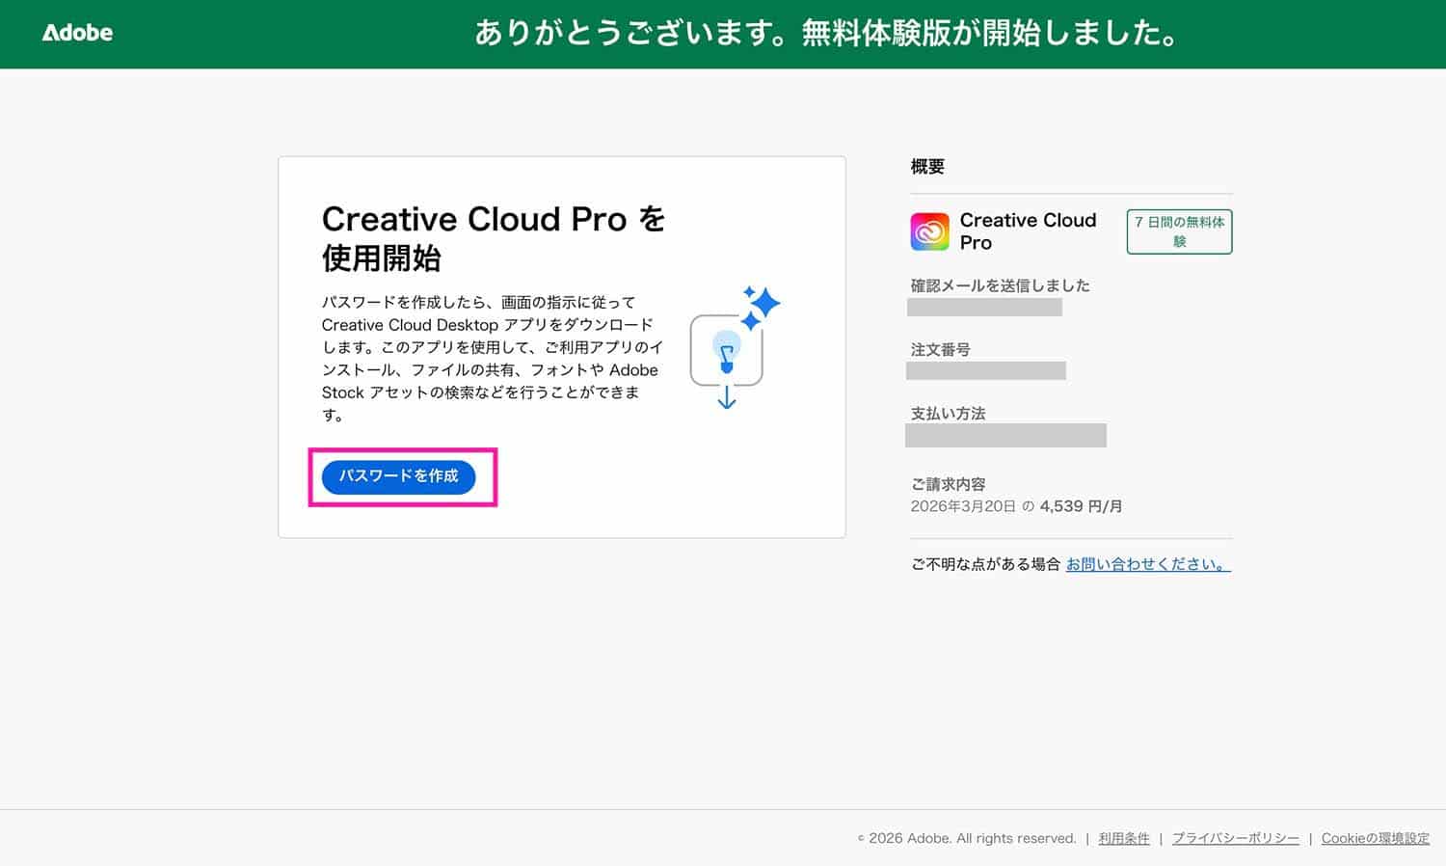This screenshot has height=866, width=1446.
Task: Select the 概要 section heading
Action: (x=926, y=165)
